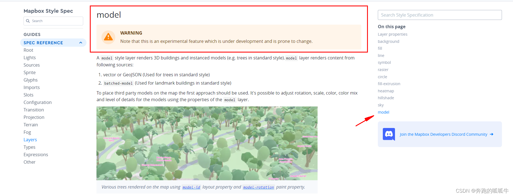This screenshot has width=513, height=196.
Task: Click the Mapbox Style Spec title
Action: coord(48,11)
